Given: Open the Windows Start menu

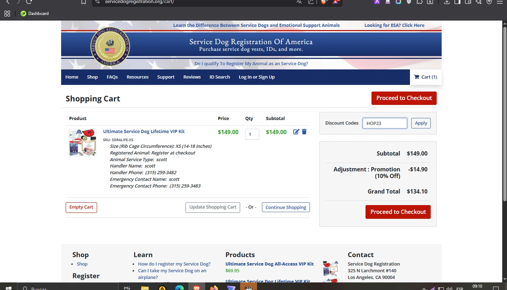Looking at the screenshot, I should [x=8, y=288].
